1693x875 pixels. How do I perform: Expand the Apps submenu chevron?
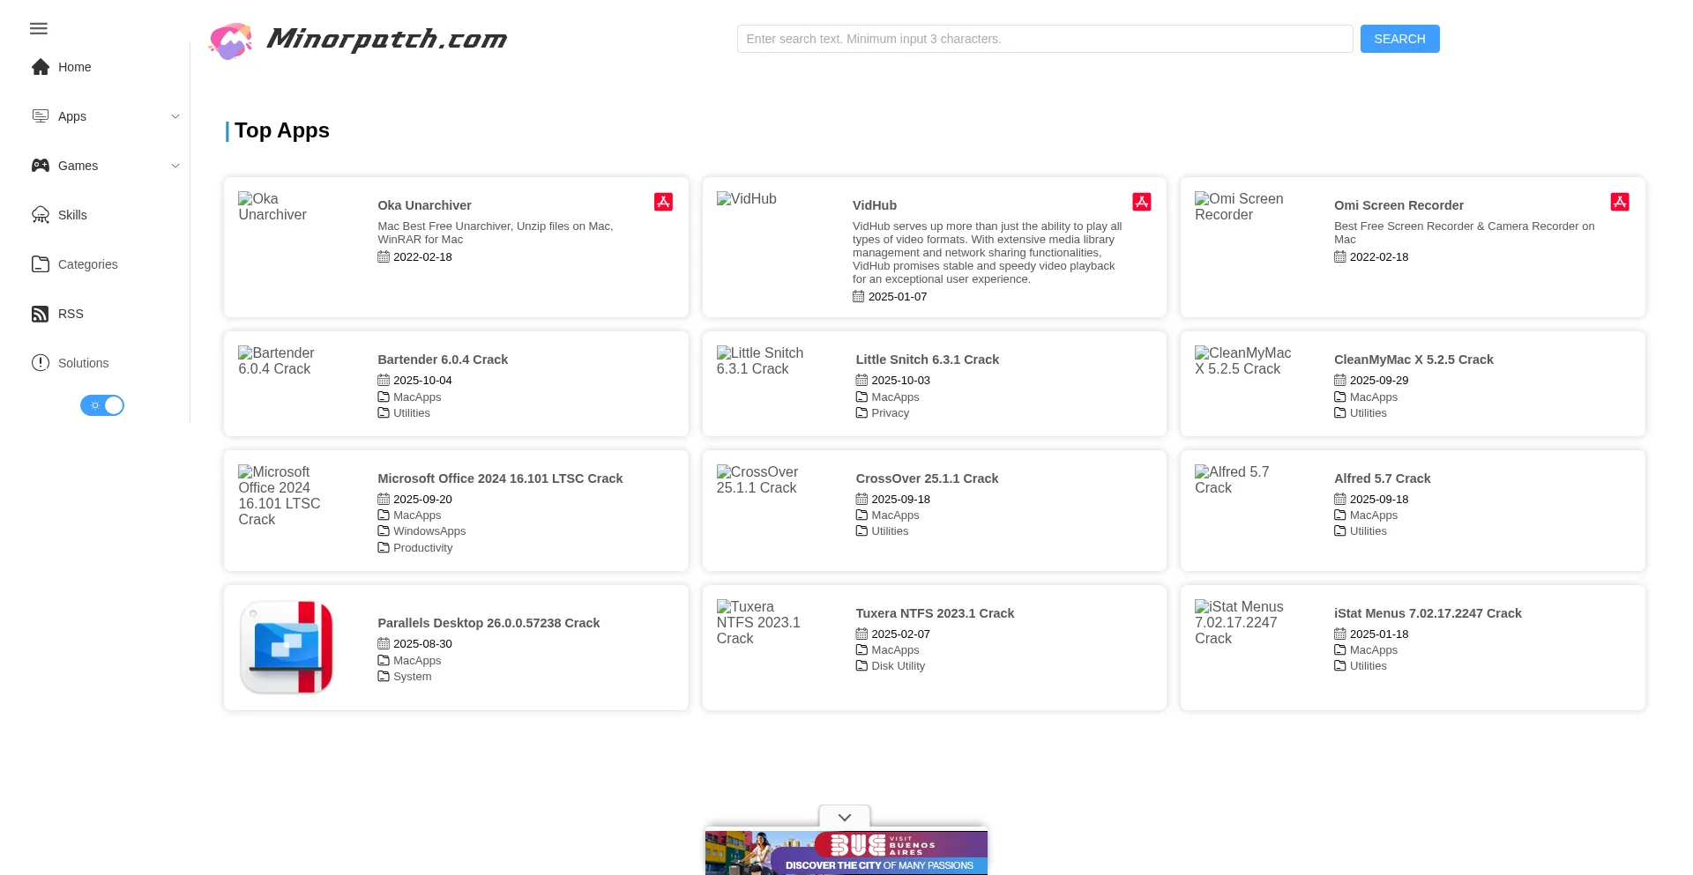(175, 116)
